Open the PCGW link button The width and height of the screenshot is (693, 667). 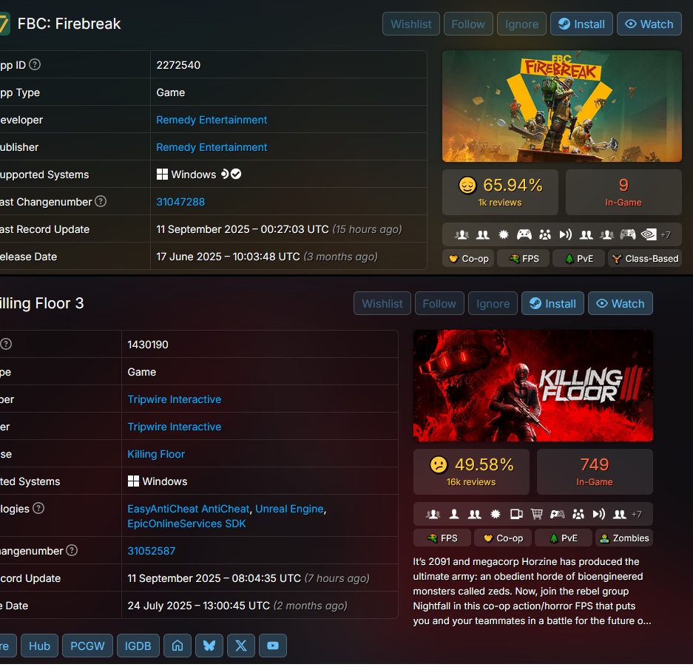pyautogui.click(x=87, y=646)
